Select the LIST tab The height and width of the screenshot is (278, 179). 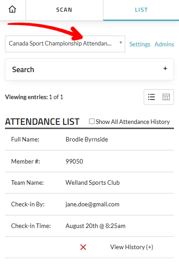pyautogui.click(x=141, y=10)
